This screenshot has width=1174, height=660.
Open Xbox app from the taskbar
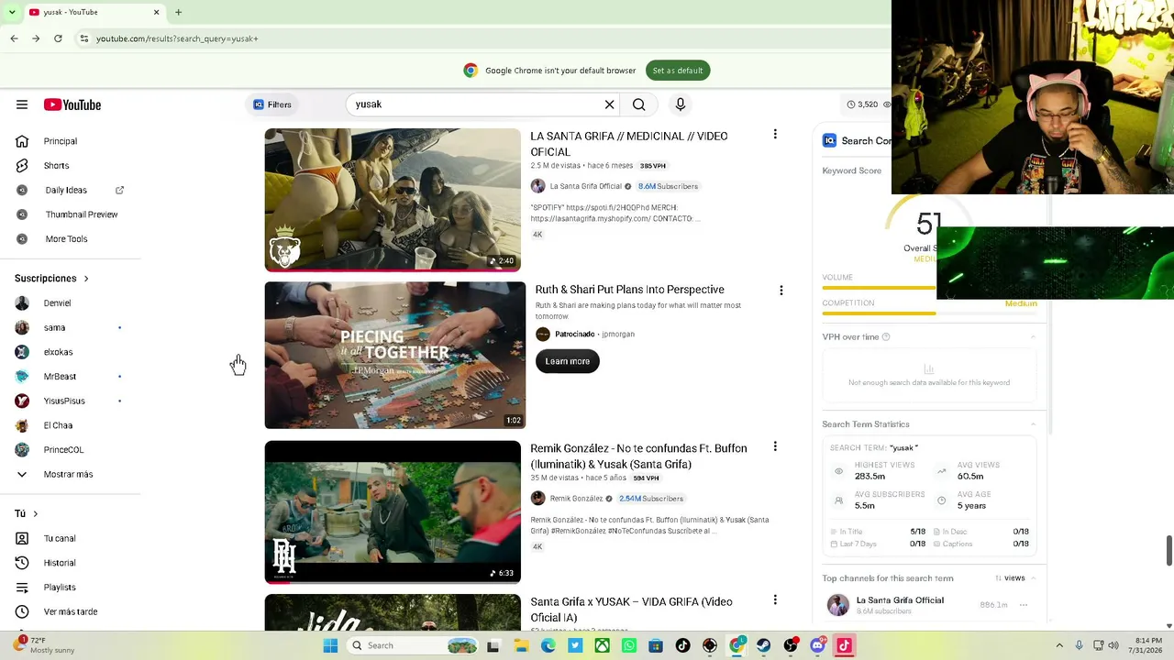pos(602,645)
